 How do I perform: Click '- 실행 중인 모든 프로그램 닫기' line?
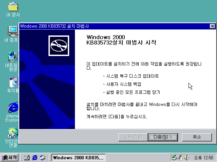point(132,92)
